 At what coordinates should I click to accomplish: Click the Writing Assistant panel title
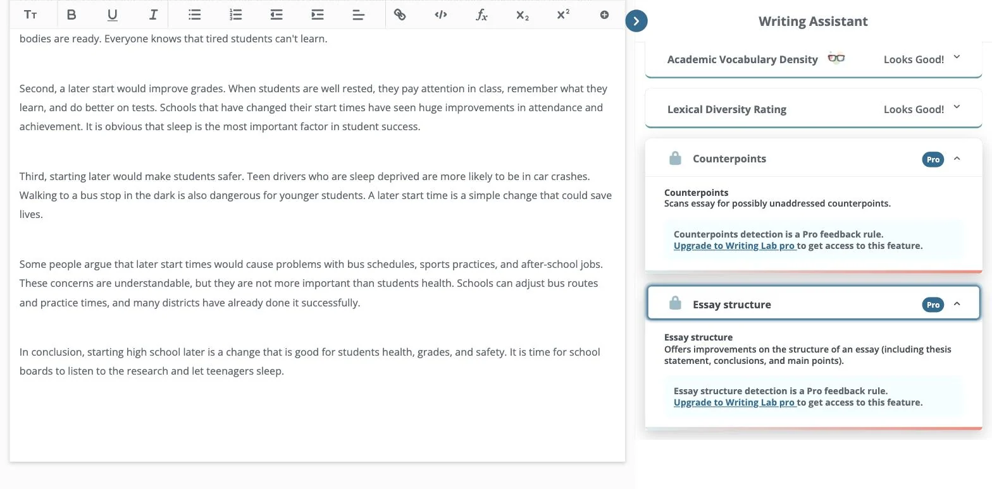813,21
